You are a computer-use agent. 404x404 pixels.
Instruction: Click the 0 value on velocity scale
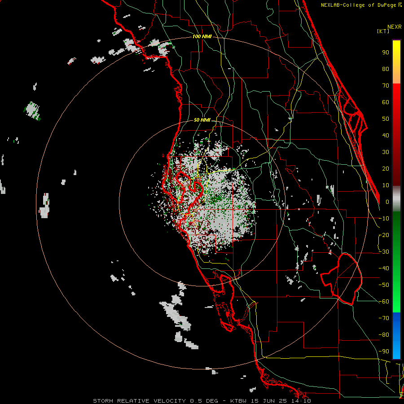(387, 202)
